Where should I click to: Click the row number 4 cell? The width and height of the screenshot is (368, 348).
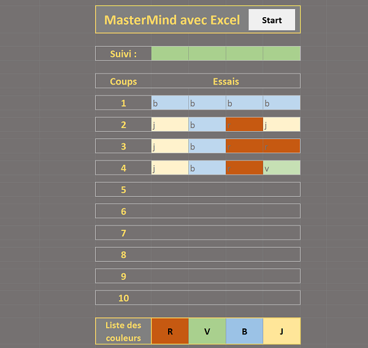click(x=123, y=168)
